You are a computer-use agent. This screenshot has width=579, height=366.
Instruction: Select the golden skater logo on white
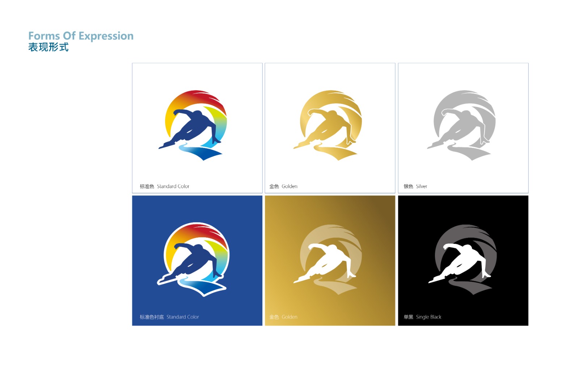coord(327,125)
